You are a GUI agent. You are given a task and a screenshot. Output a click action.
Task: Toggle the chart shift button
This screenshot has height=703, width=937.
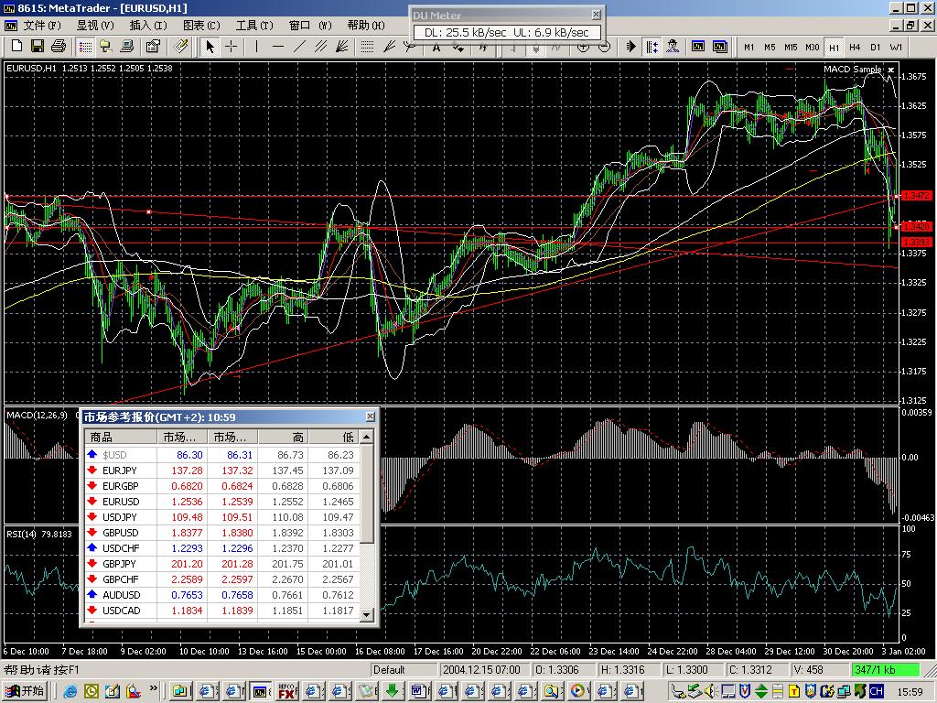point(652,47)
